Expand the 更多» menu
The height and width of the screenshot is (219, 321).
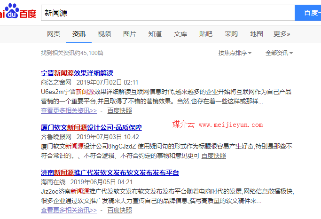[x=282, y=34]
